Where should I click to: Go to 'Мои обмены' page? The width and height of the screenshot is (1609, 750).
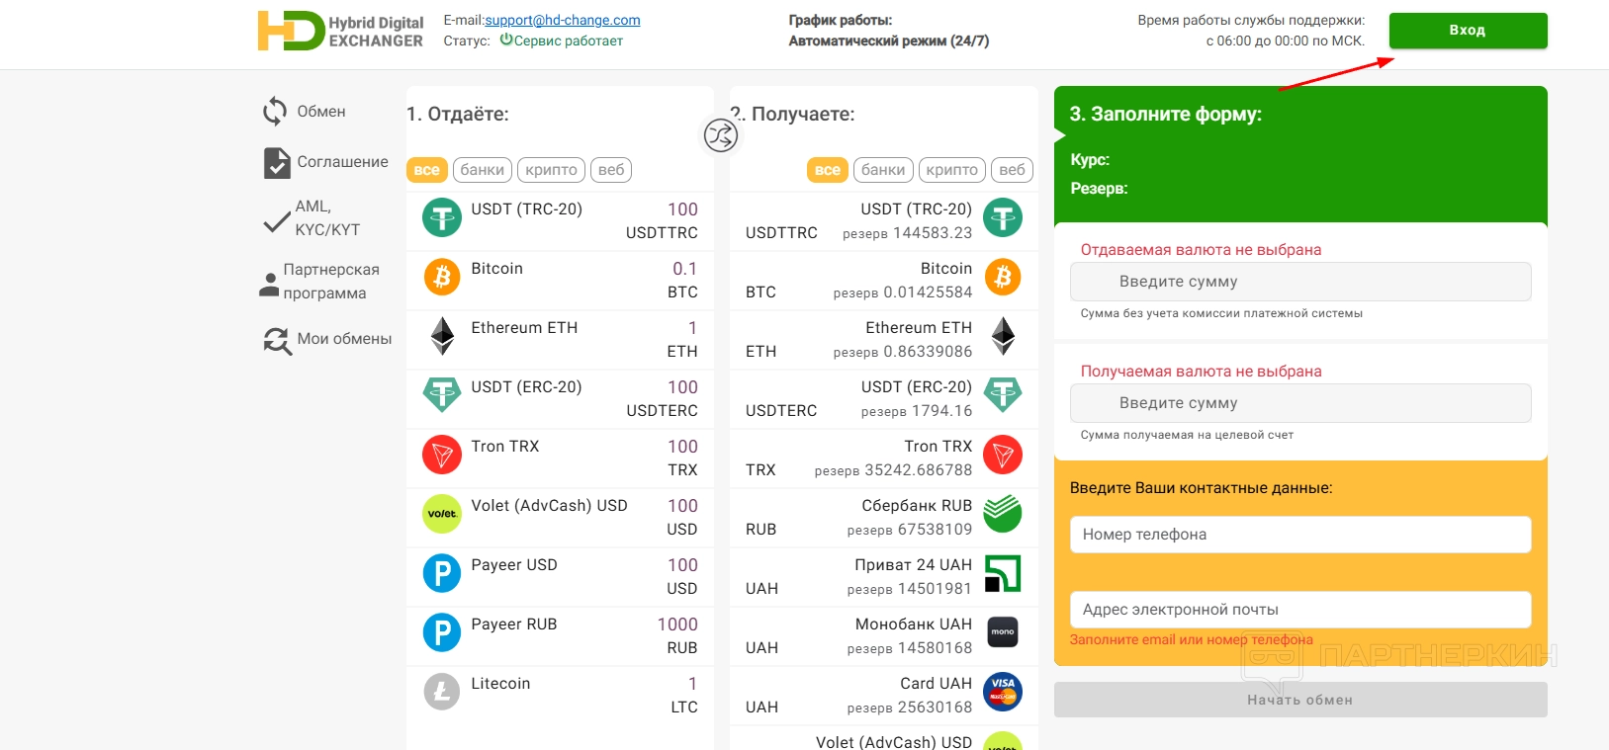[343, 339]
